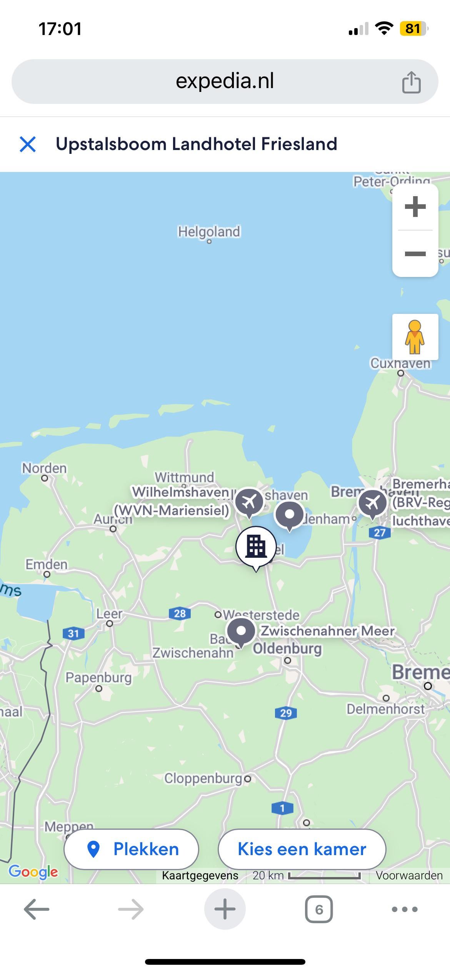Choose a room via Kies een kamer
This screenshot has width=450, height=974.
302,849
